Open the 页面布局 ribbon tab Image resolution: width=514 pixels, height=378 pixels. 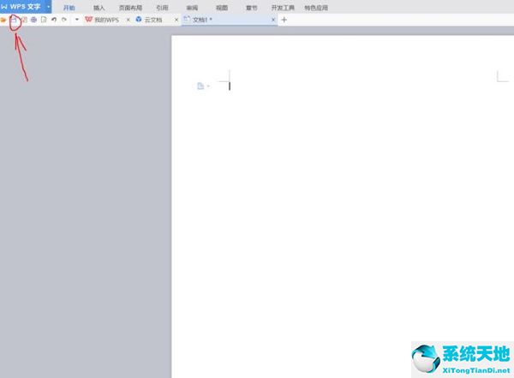tap(129, 7)
